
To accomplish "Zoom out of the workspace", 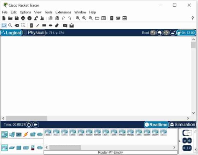I will [91, 18].
